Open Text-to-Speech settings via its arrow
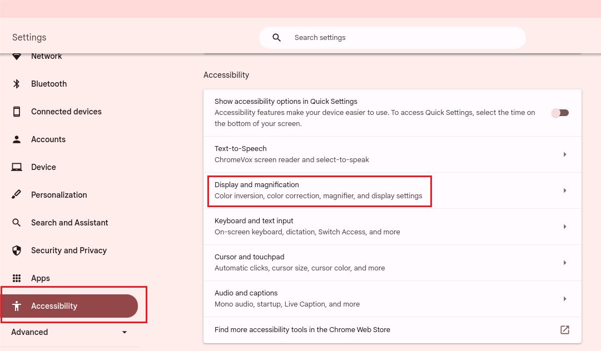The width and height of the screenshot is (601, 351). pos(565,154)
